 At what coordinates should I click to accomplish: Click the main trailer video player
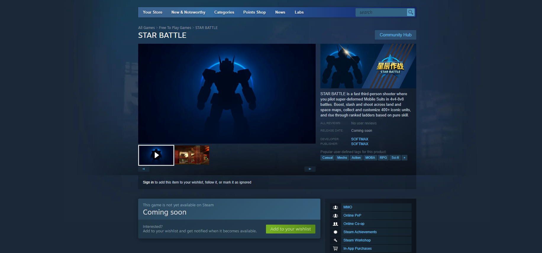227,94
